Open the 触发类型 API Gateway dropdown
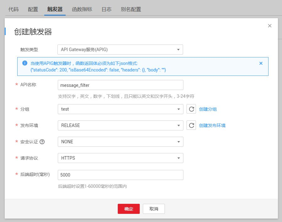This screenshot has width=282, height=222. [120, 50]
